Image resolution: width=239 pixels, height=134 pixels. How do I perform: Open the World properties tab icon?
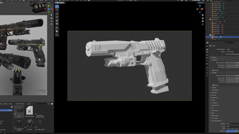207,60
